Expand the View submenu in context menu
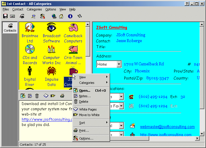The image size is (206, 148). click(91, 77)
